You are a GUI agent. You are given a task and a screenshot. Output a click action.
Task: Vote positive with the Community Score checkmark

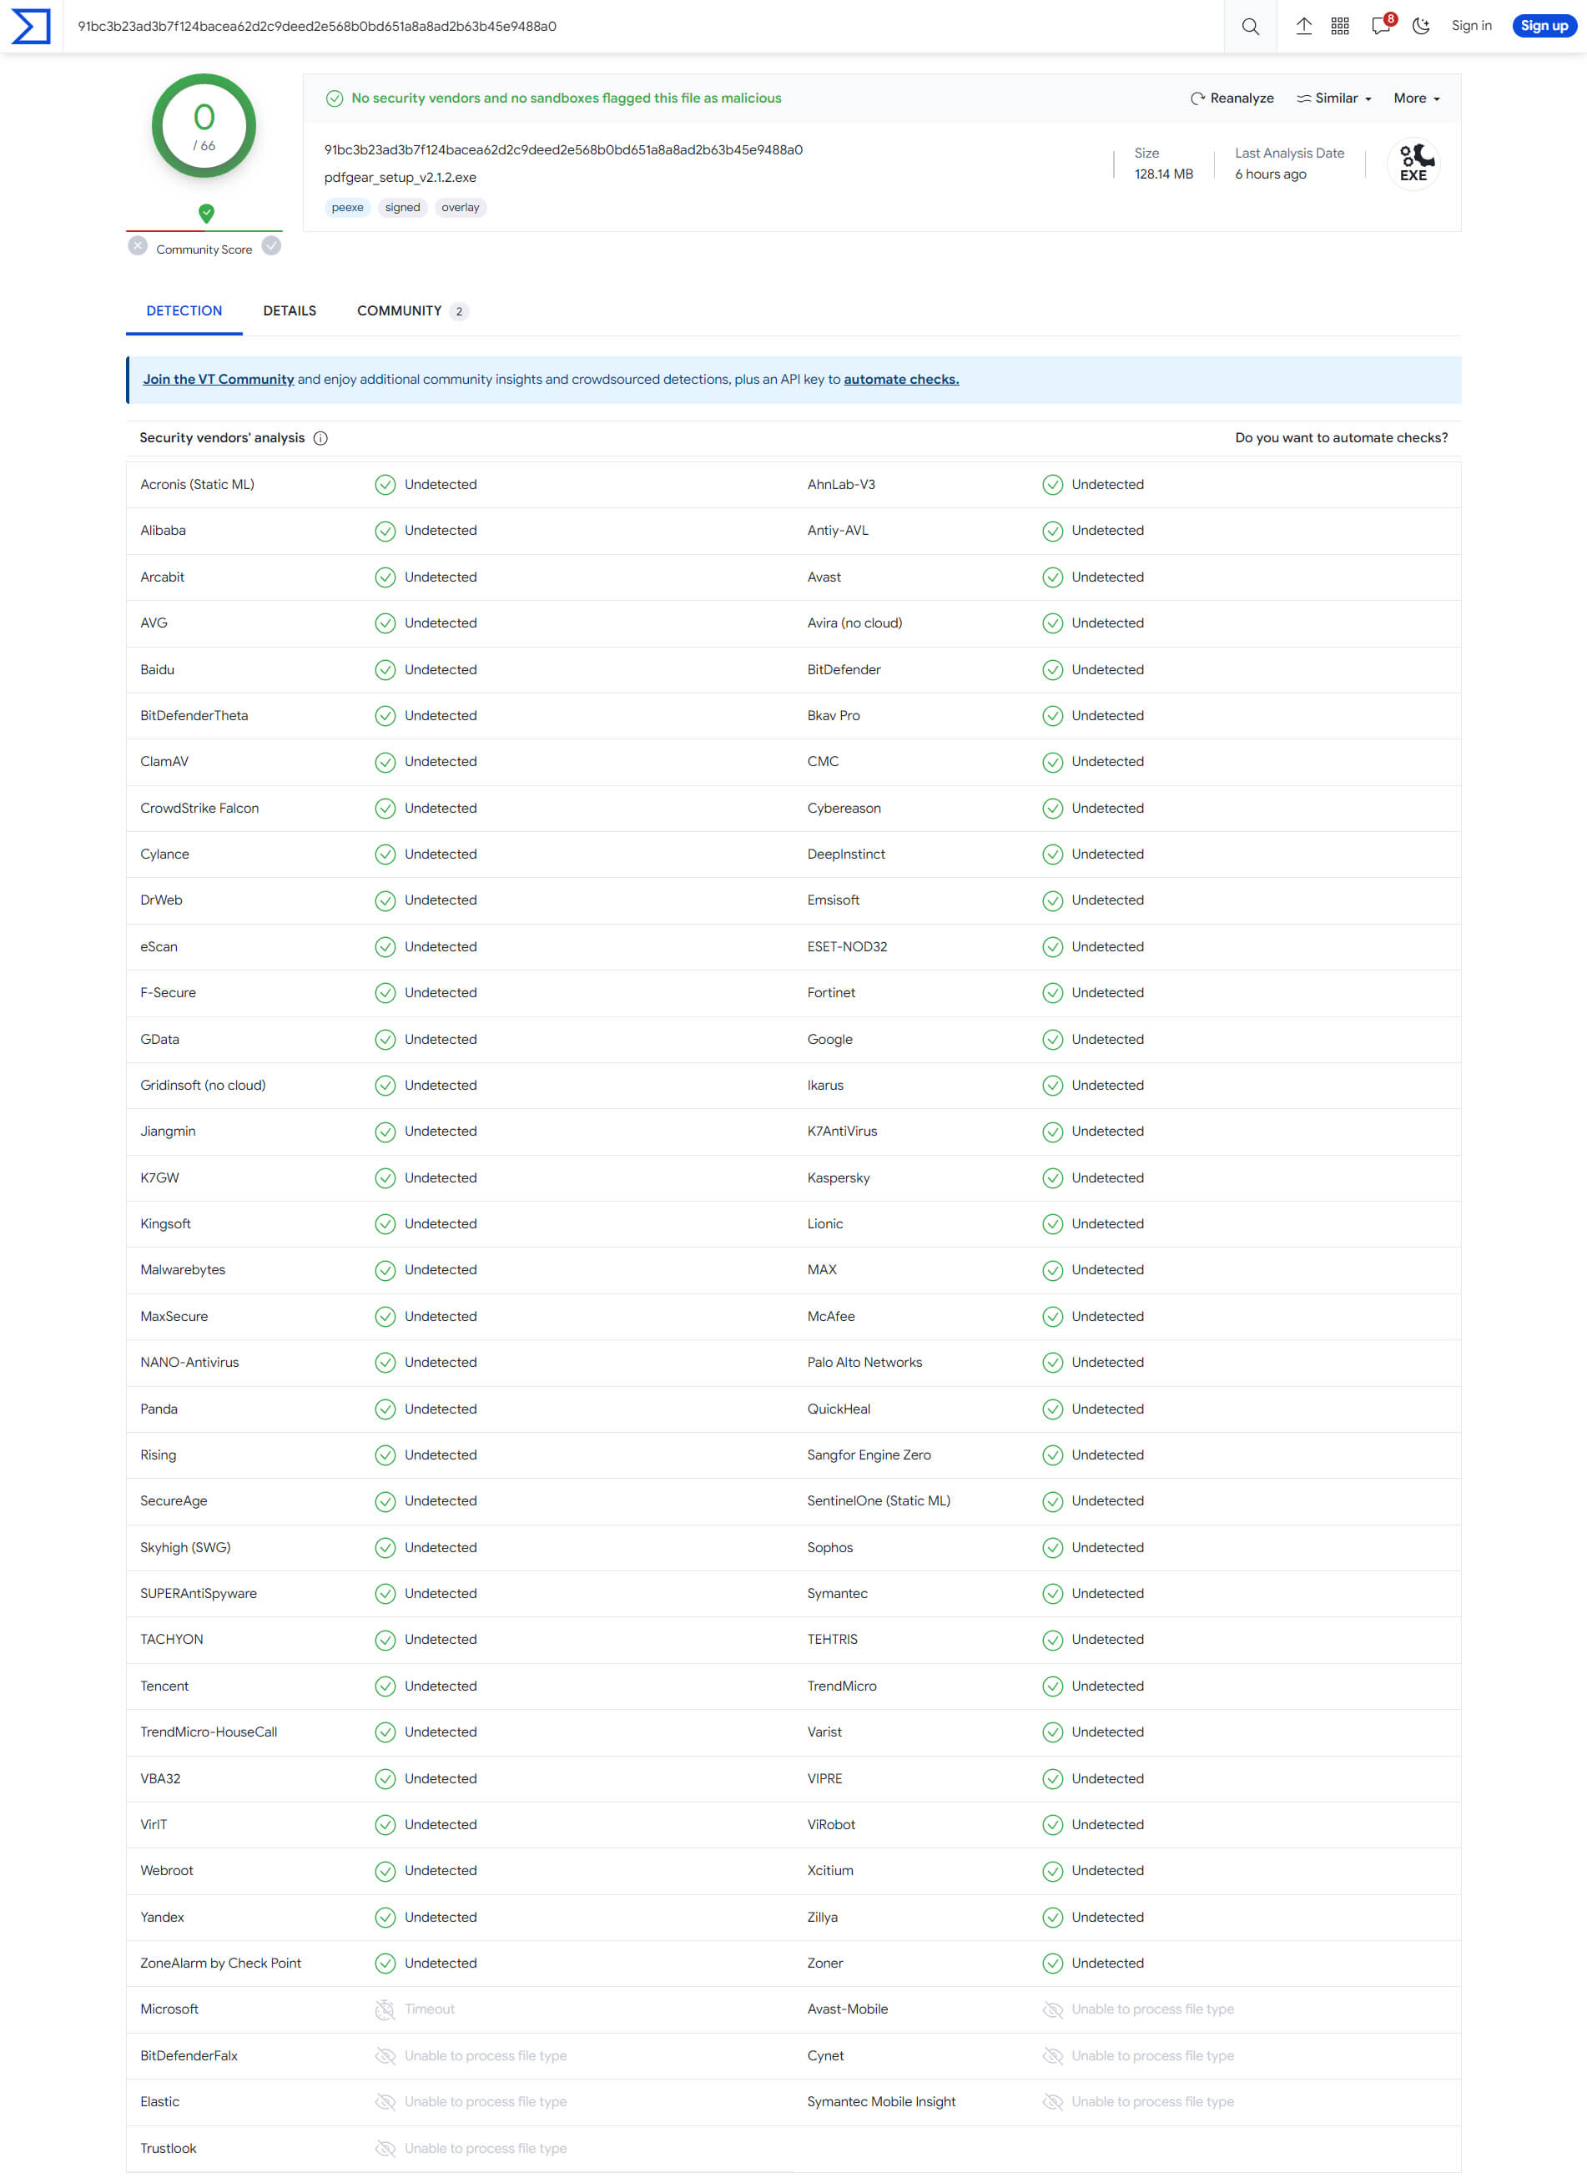(271, 246)
